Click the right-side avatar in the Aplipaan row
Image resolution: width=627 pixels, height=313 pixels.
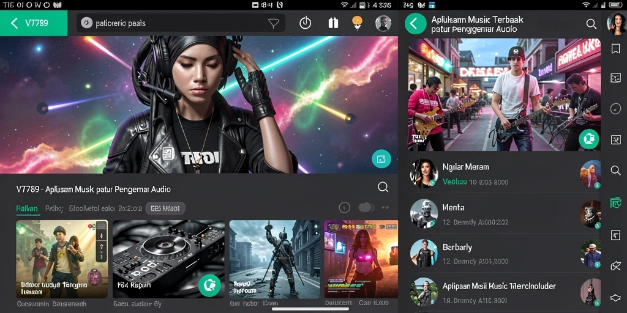tap(590, 292)
